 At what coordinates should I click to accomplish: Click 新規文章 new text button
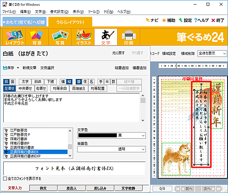30,68
